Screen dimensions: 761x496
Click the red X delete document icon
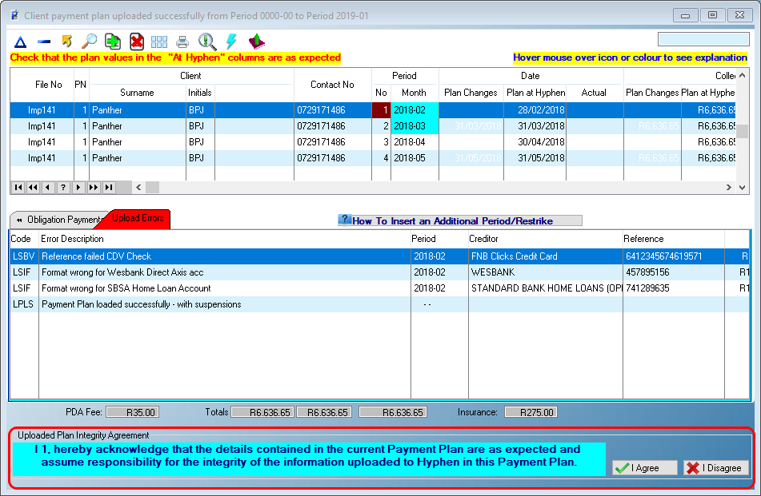[136, 42]
